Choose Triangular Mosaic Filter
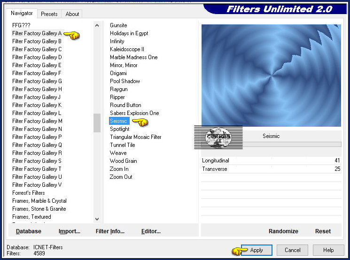This screenshot has width=350, height=260. click(135, 137)
